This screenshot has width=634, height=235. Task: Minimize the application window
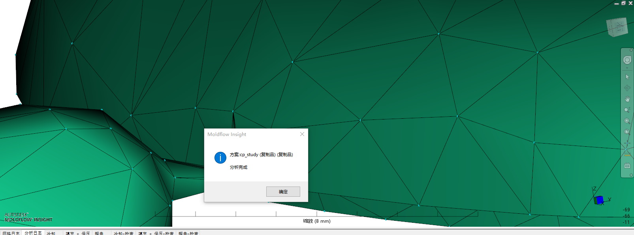617,3
